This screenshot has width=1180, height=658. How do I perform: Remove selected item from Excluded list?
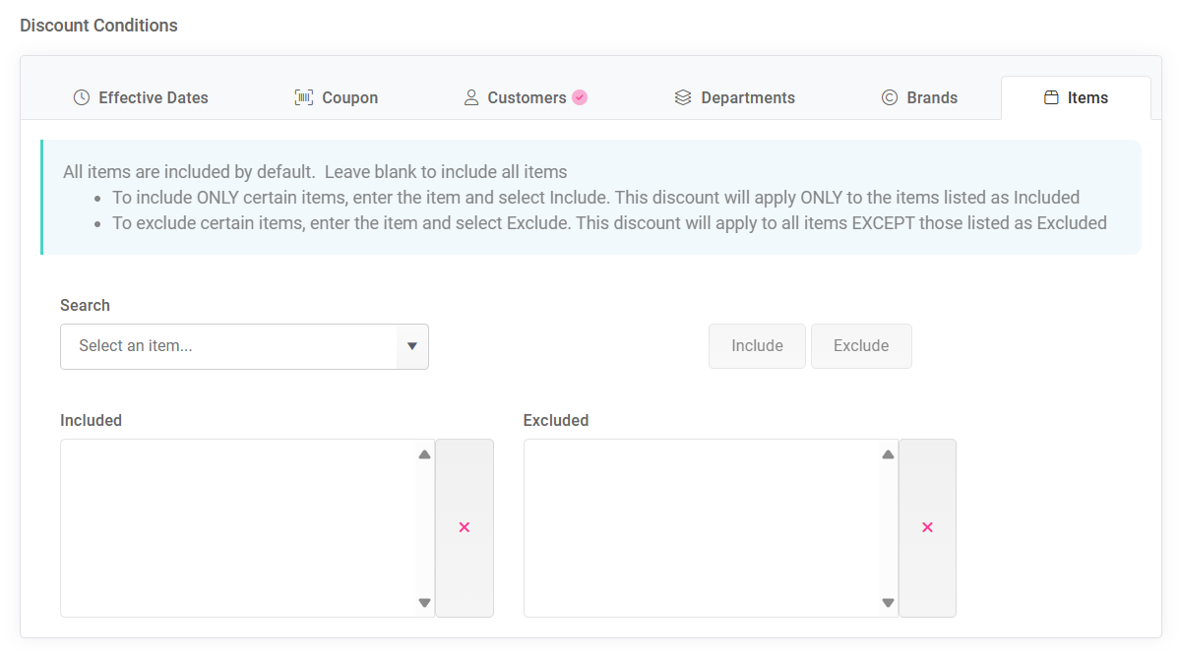927,528
